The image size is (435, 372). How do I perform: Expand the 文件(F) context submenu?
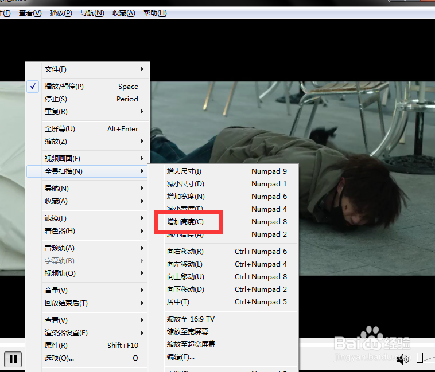[x=88, y=69]
